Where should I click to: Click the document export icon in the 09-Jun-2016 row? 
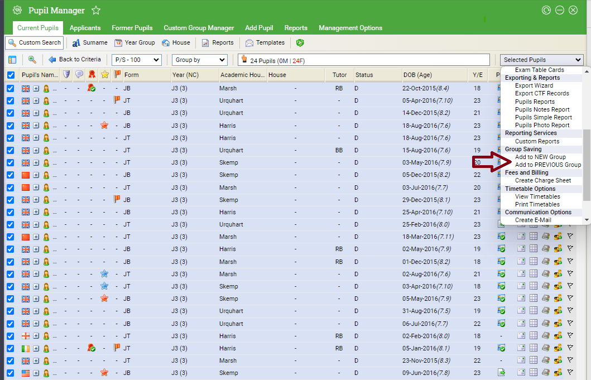coord(501,373)
